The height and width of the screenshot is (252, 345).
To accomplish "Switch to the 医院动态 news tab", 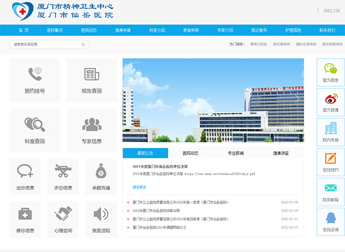I will (190, 153).
